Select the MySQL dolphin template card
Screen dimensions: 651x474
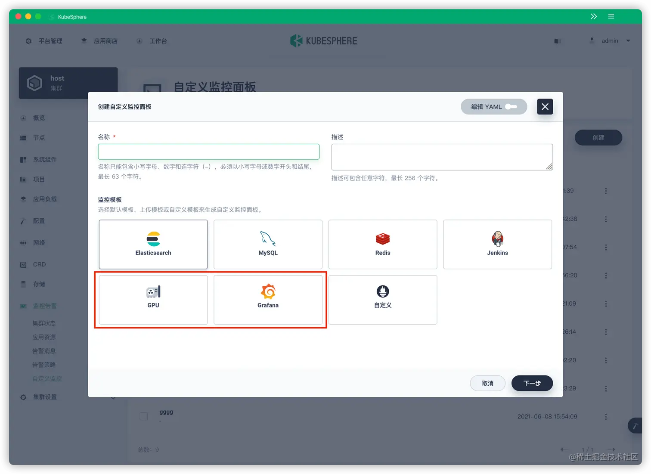(x=268, y=245)
